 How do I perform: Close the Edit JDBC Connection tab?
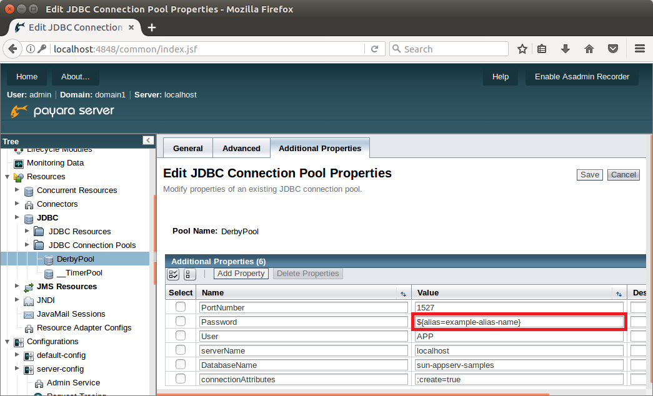(x=131, y=27)
